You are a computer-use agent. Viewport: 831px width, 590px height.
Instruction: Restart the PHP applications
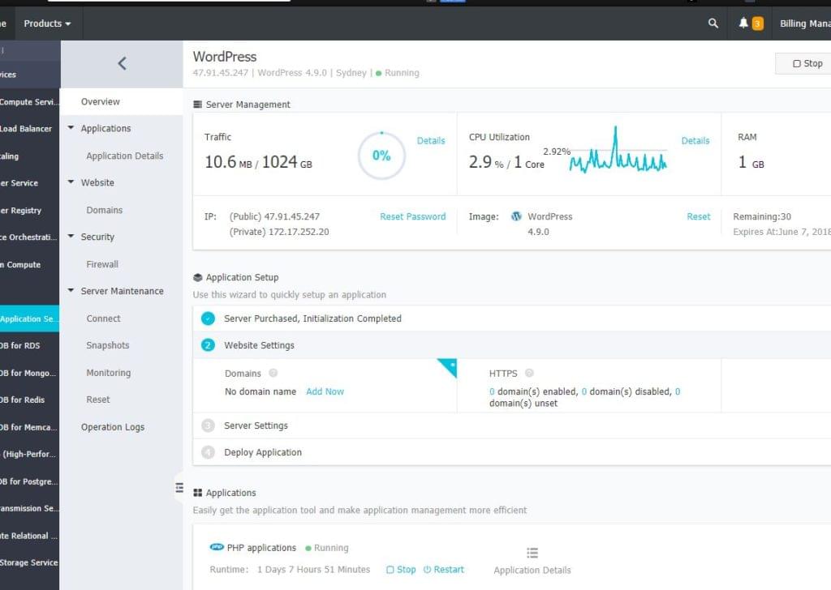(444, 570)
